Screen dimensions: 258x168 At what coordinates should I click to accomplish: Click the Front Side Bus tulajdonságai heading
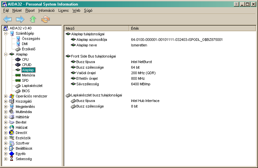[93, 56]
